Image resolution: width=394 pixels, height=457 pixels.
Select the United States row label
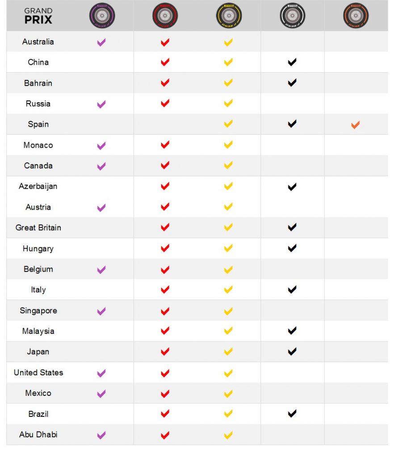[38, 373]
